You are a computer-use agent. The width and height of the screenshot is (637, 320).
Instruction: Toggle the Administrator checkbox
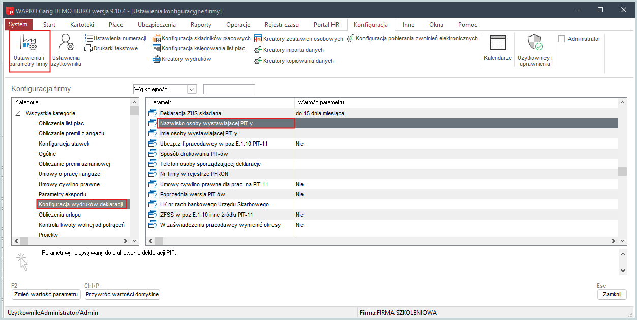tap(562, 39)
